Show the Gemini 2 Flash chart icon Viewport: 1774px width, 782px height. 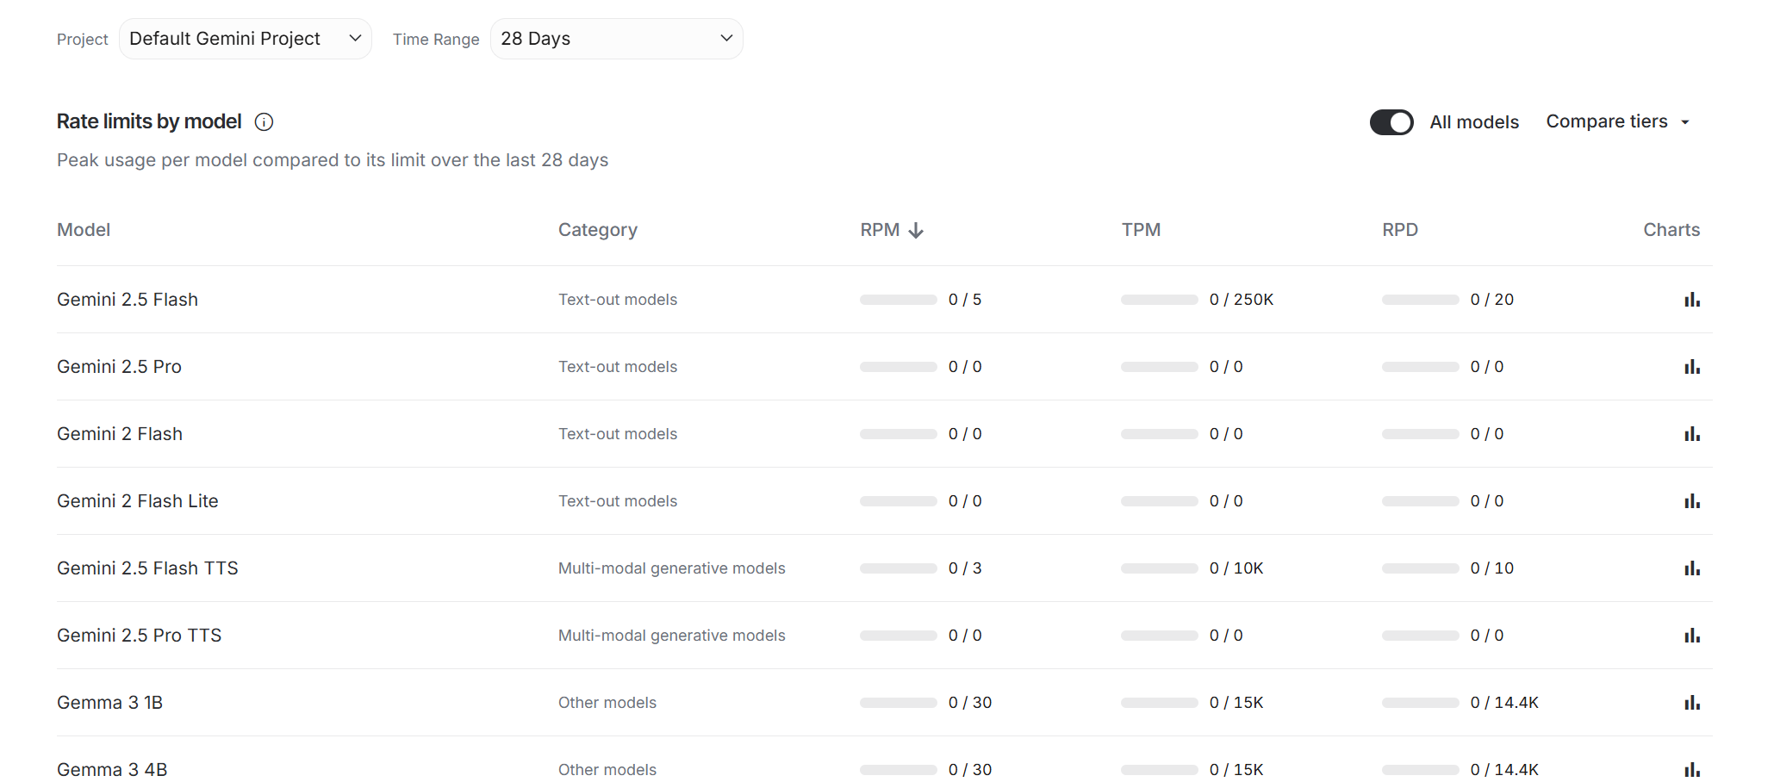click(x=1692, y=434)
